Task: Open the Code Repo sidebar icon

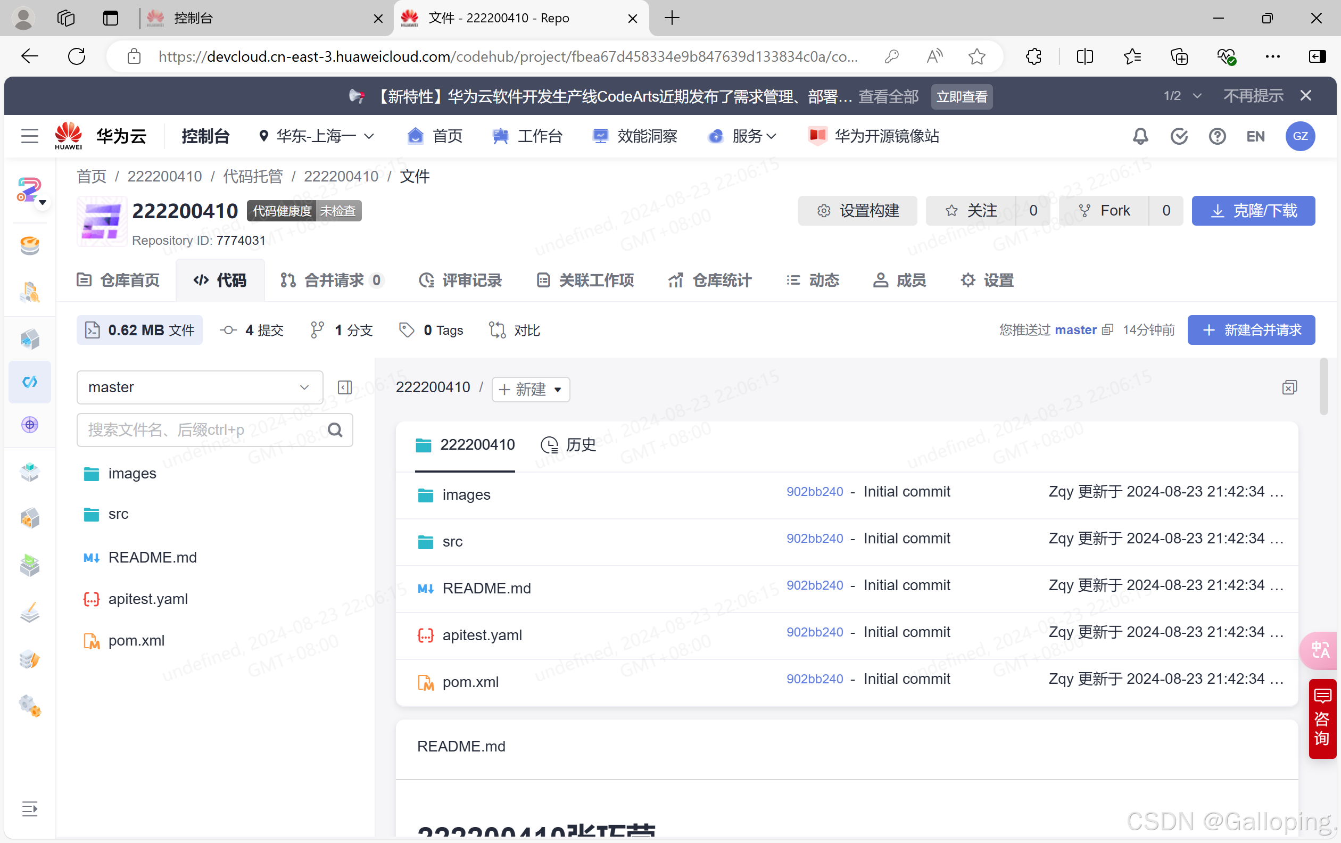Action: 29,382
